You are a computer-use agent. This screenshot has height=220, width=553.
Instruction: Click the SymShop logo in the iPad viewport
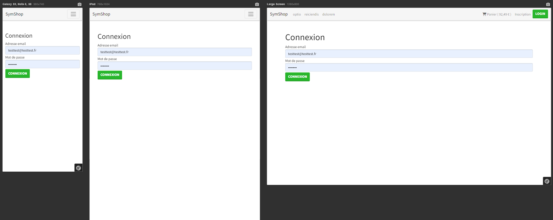[x=101, y=14]
